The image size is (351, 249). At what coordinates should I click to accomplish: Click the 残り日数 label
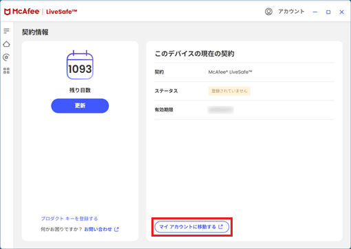point(80,90)
